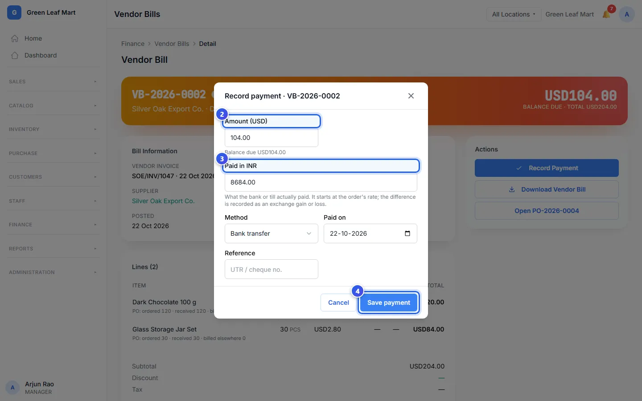
Task: Click the Dashboard sidebar icon
Action: (x=15, y=55)
